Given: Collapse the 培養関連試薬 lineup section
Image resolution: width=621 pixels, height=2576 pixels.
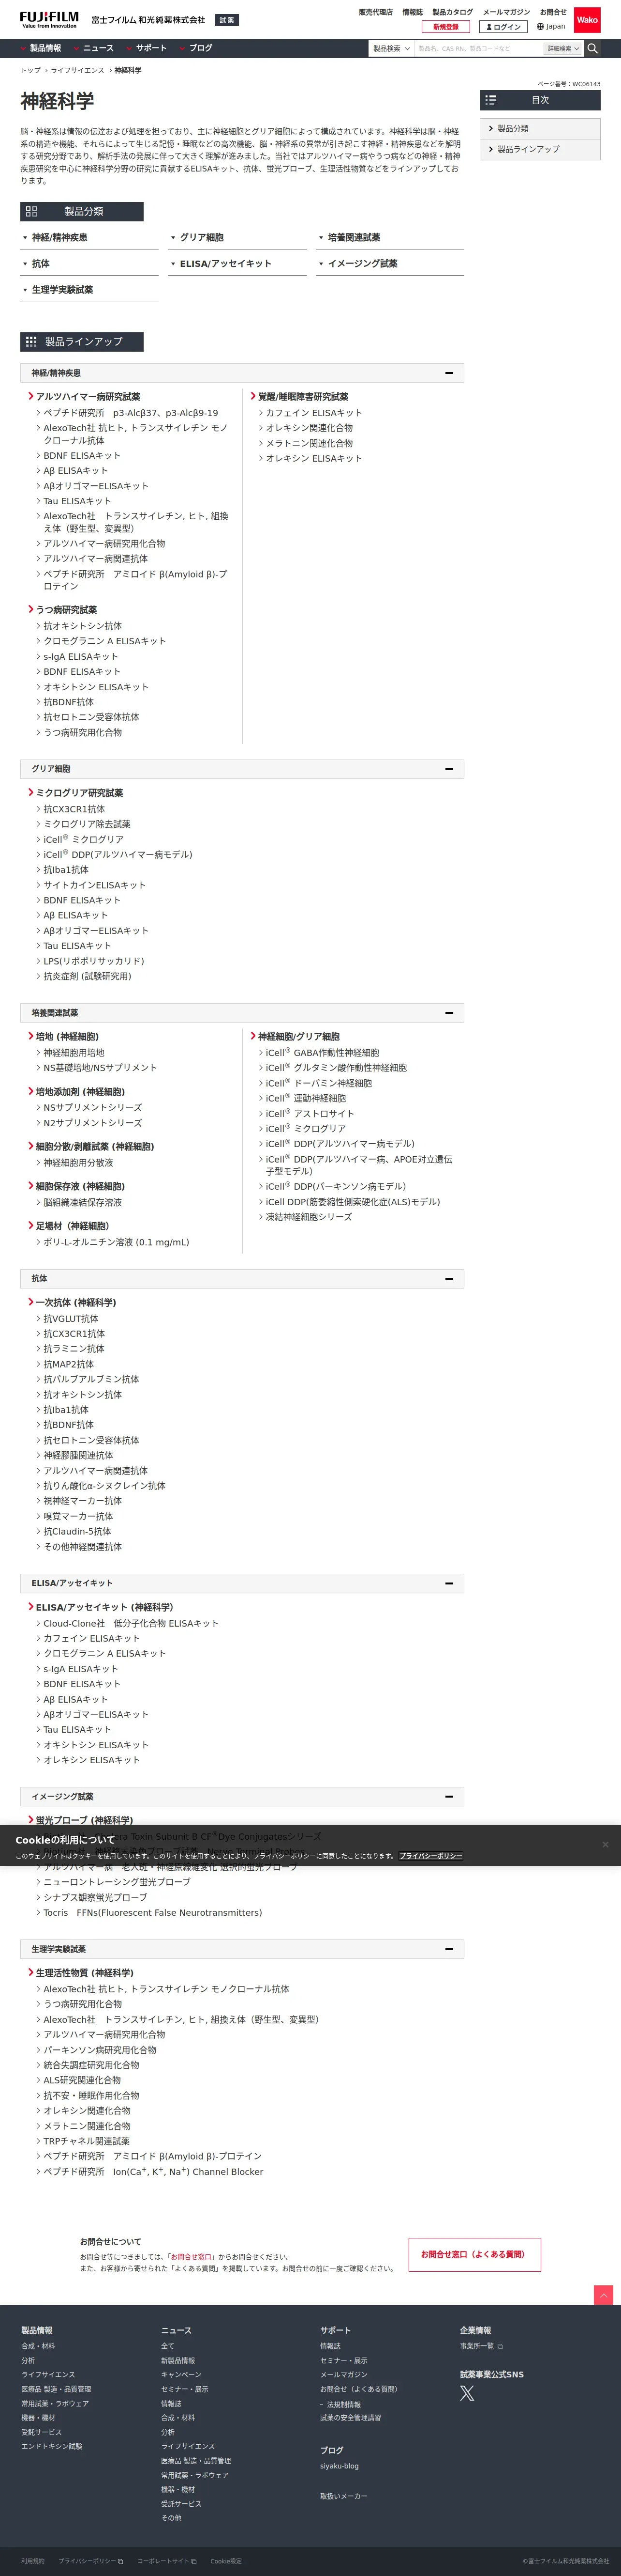Looking at the screenshot, I should 449,1013.
